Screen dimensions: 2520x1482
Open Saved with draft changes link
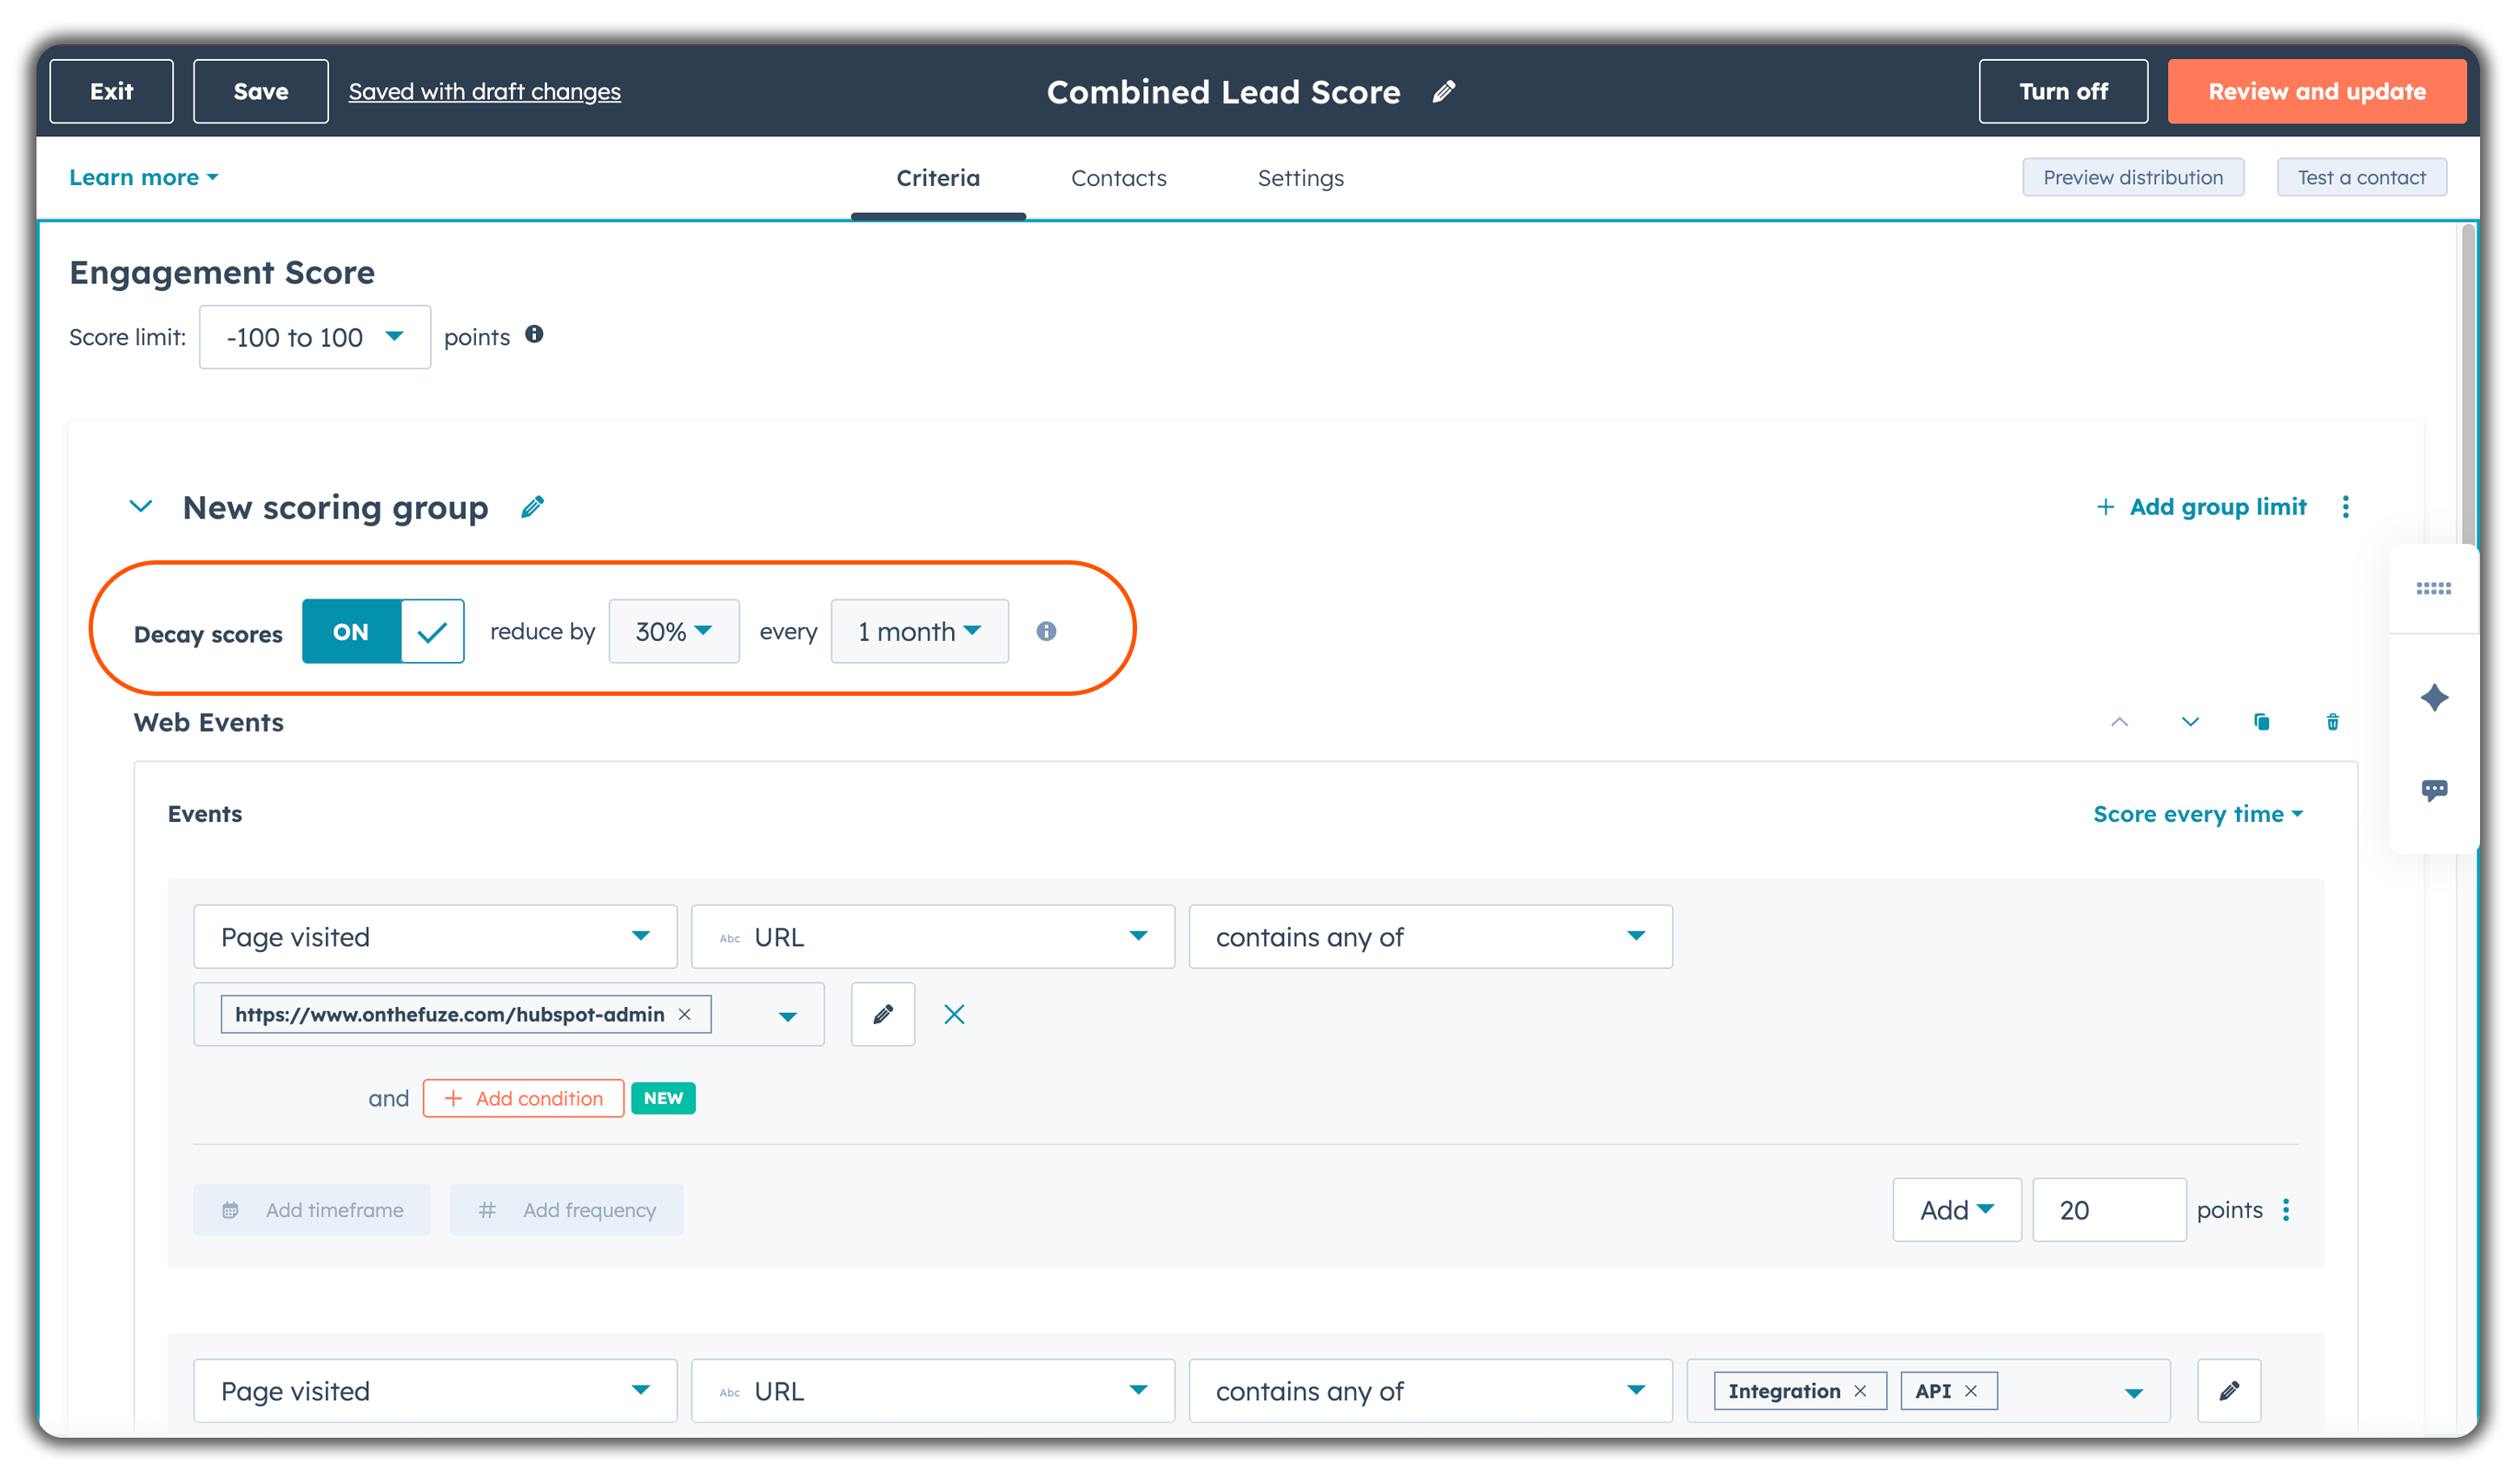484,92
